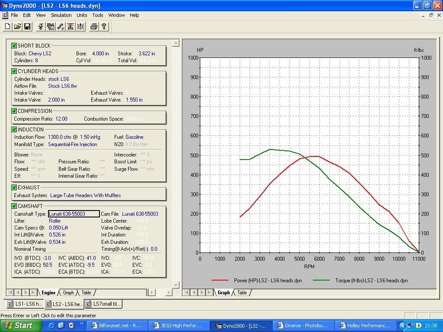Open Internet Explorer from quick launch
The width and height of the screenshot is (443, 332).
pyautogui.click(x=51, y=325)
